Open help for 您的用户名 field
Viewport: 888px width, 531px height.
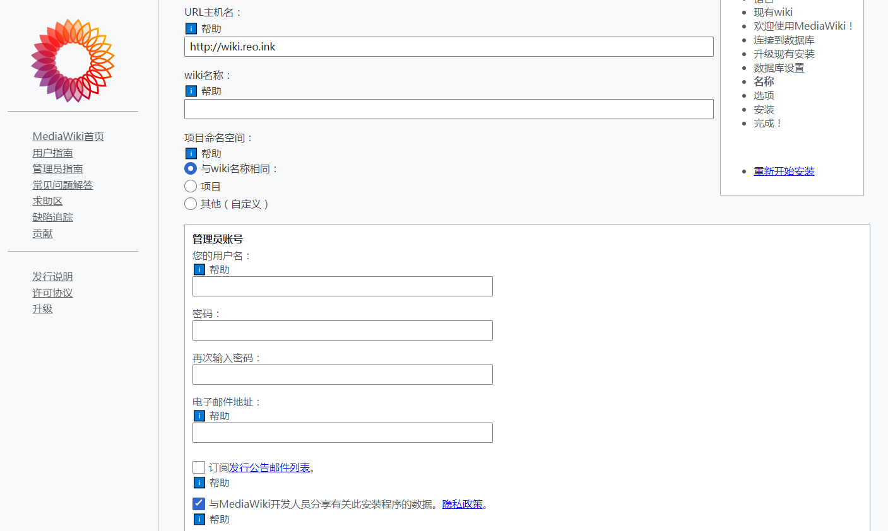coord(199,269)
